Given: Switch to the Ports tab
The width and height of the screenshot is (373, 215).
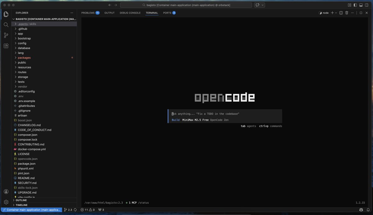Looking at the screenshot, I should (x=169, y=13).
